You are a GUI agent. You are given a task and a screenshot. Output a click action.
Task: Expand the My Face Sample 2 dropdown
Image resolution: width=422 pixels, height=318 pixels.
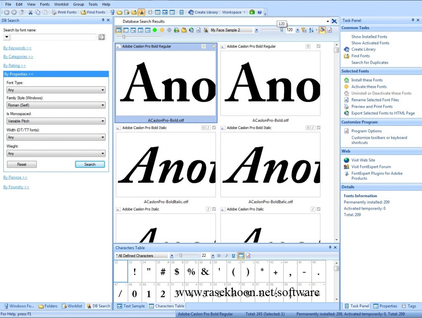click(x=256, y=30)
